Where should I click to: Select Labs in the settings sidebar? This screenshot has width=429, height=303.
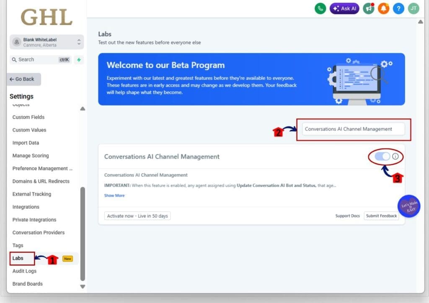tap(18, 258)
